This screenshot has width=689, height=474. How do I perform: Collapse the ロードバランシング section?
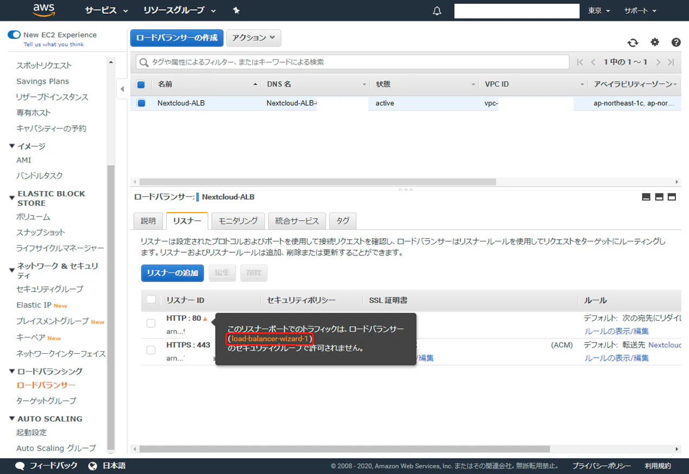(x=12, y=371)
